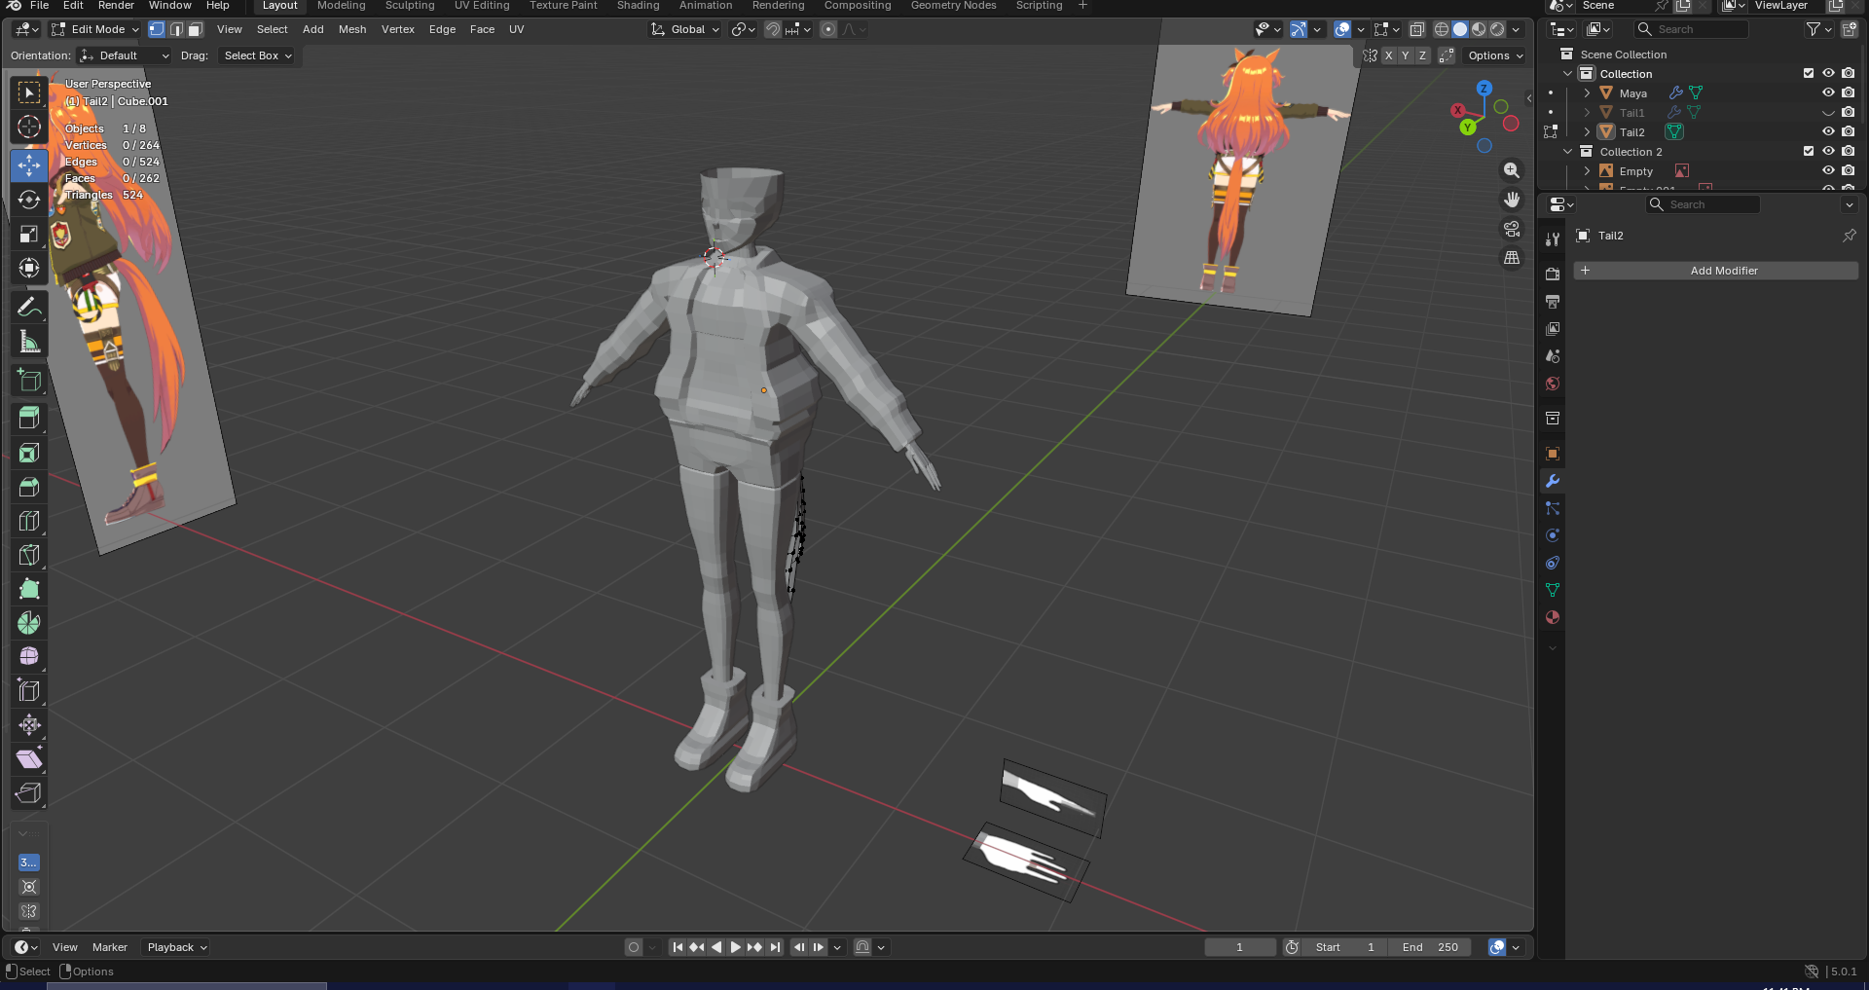Click the viewport zoom magnifier icon
Image resolution: width=1869 pixels, height=990 pixels.
click(1511, 170)
